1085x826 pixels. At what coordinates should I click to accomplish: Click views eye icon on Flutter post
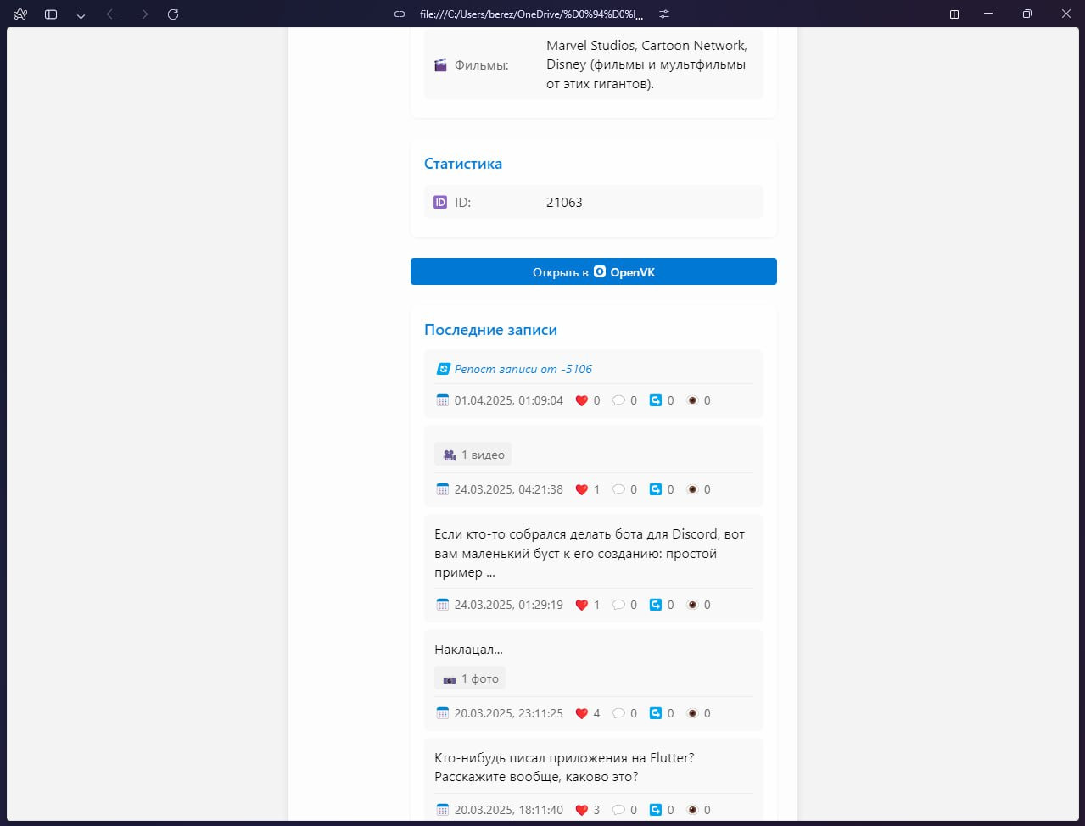coord(692,810)
